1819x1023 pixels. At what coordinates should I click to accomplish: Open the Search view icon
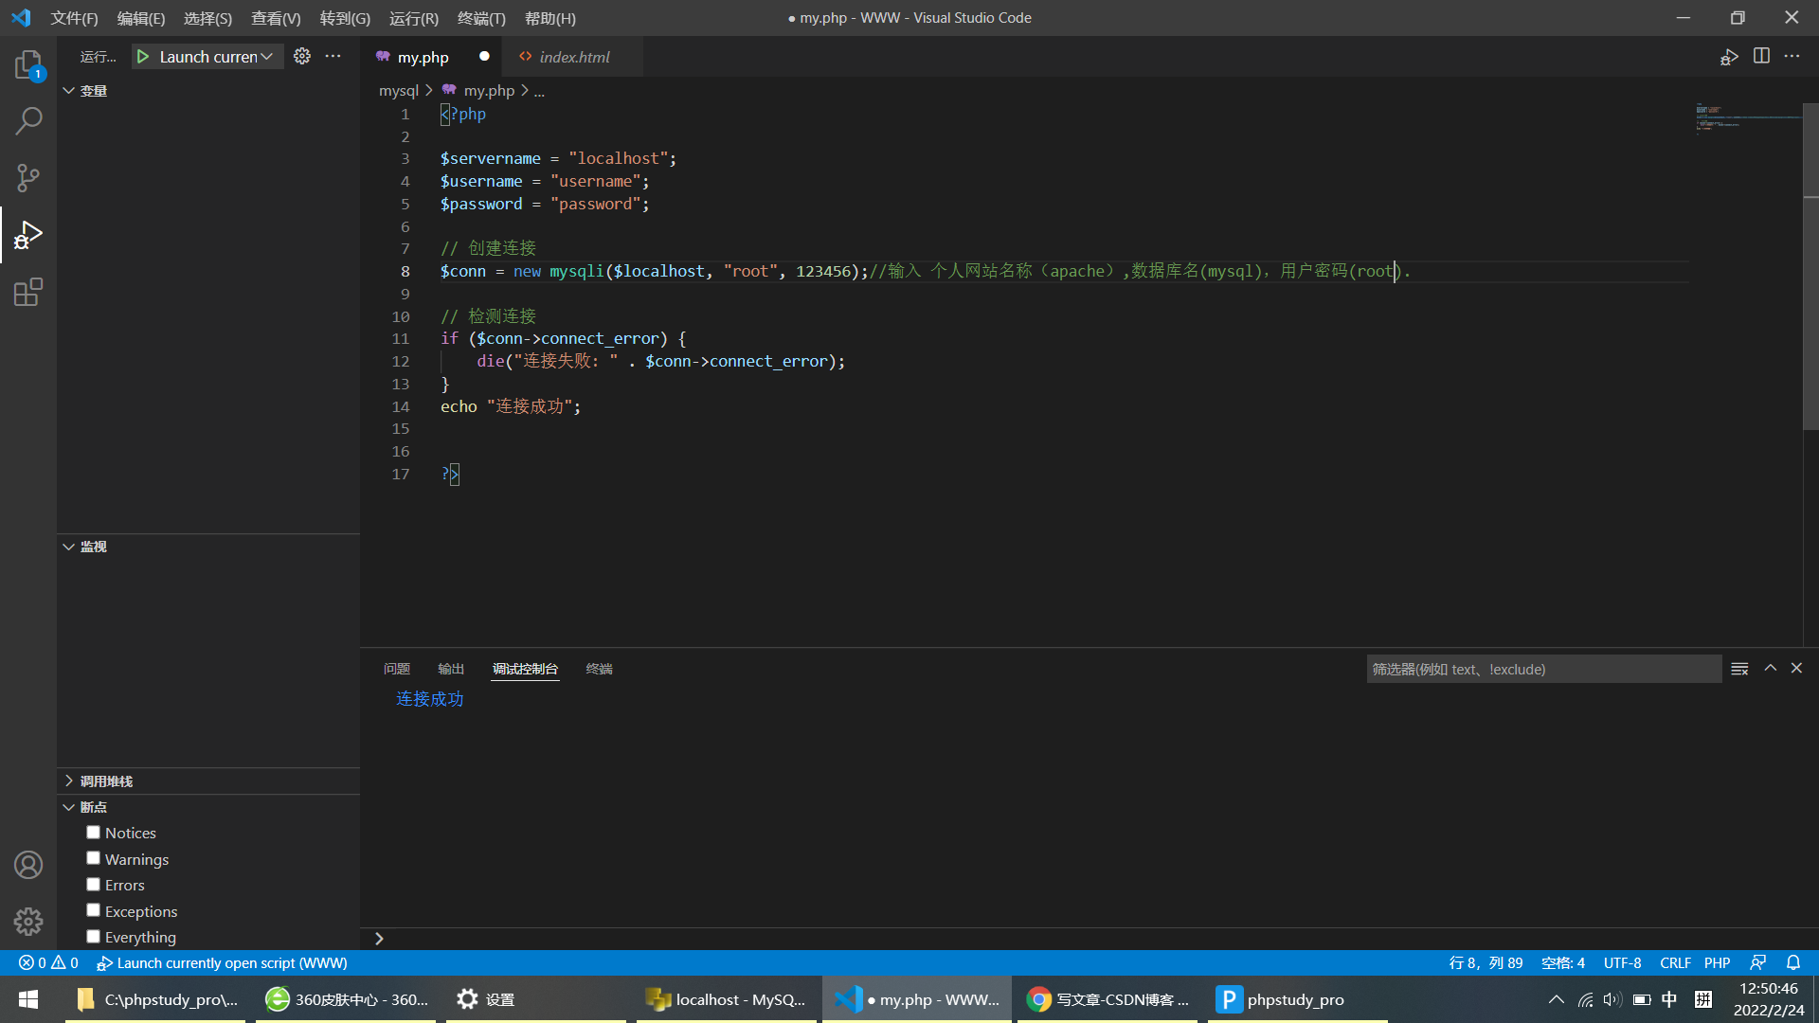(28, 121)
